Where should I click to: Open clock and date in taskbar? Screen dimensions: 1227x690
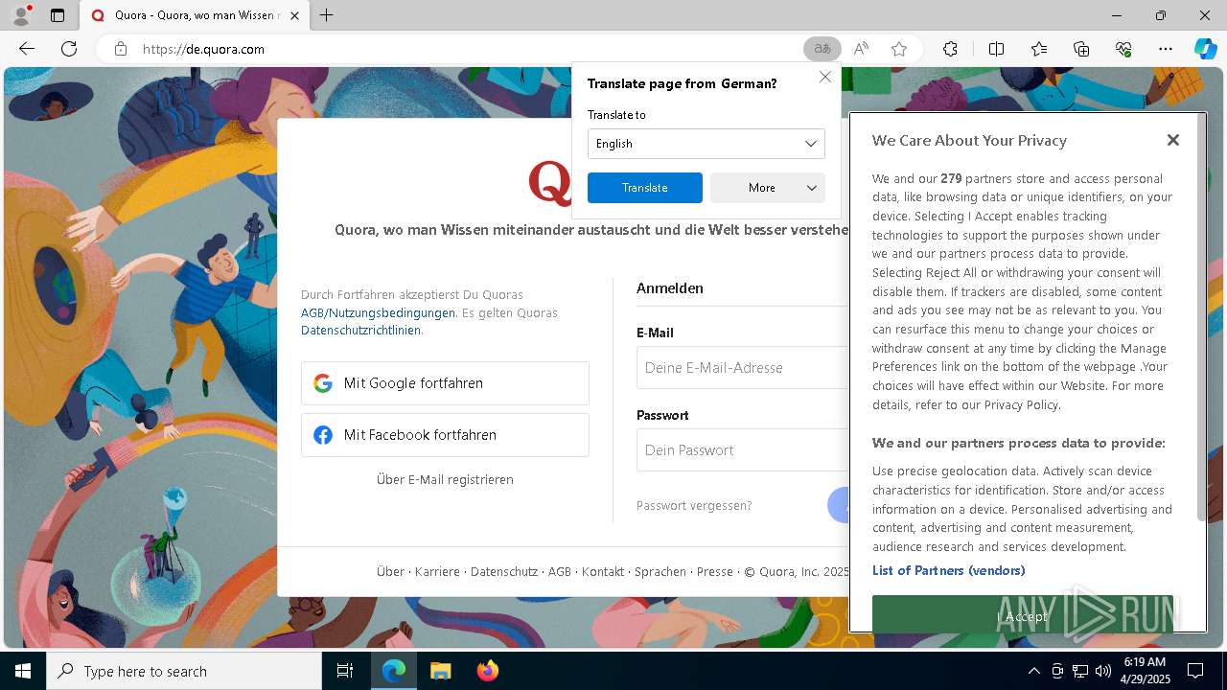[1145, 671]
